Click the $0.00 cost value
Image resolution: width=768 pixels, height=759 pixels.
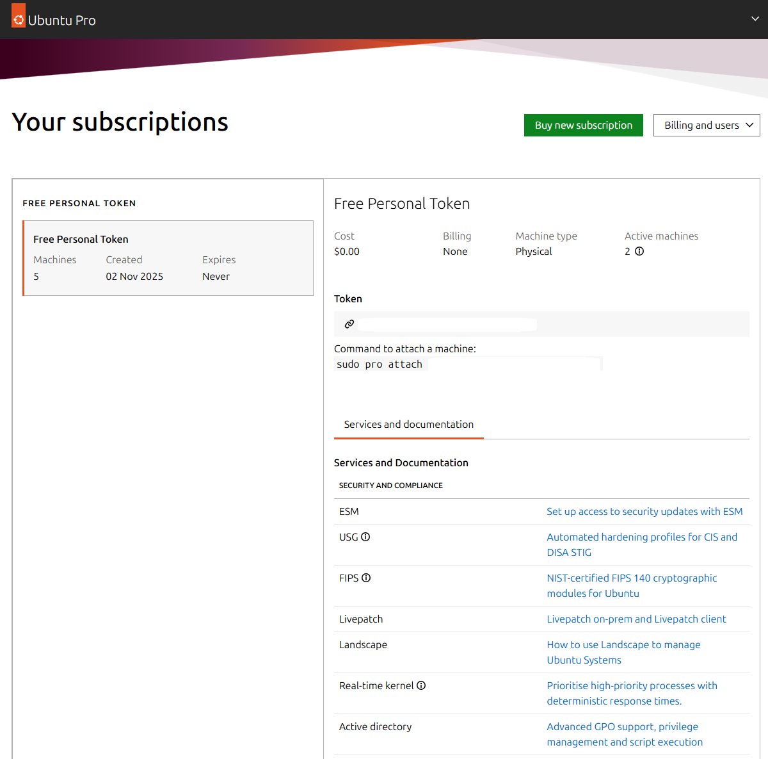click(x=347, y=251)
